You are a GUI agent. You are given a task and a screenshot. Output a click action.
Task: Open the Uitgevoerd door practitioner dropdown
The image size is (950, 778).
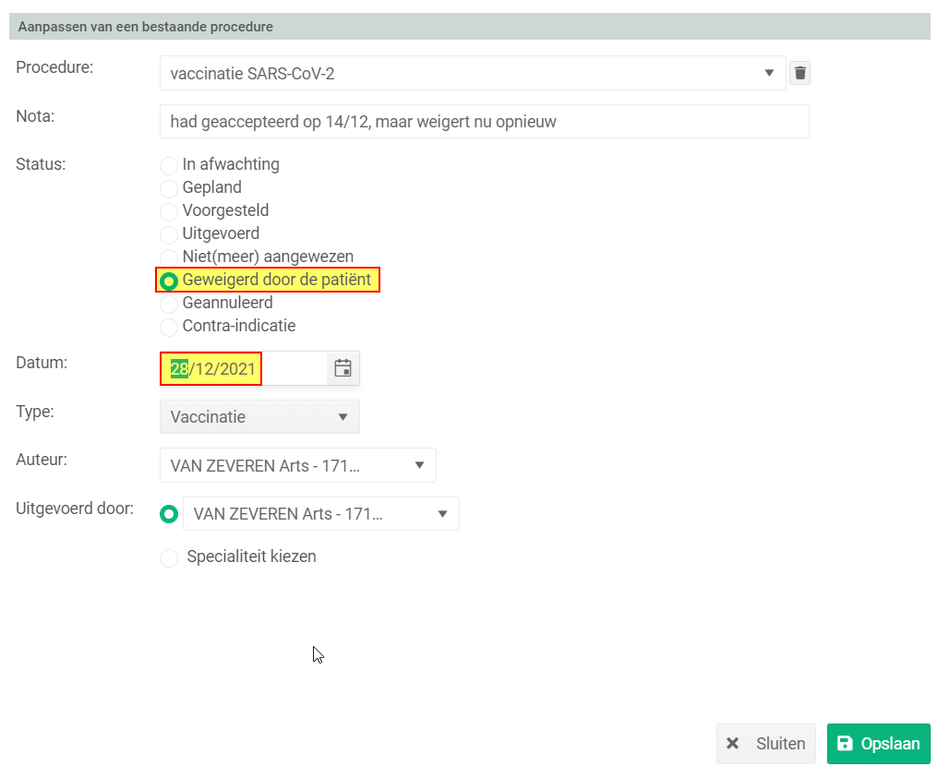(x=321, y=513)
